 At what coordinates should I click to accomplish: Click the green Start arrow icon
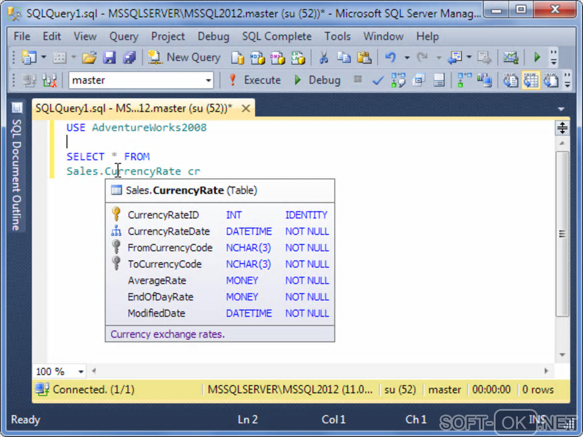point(537,57)
